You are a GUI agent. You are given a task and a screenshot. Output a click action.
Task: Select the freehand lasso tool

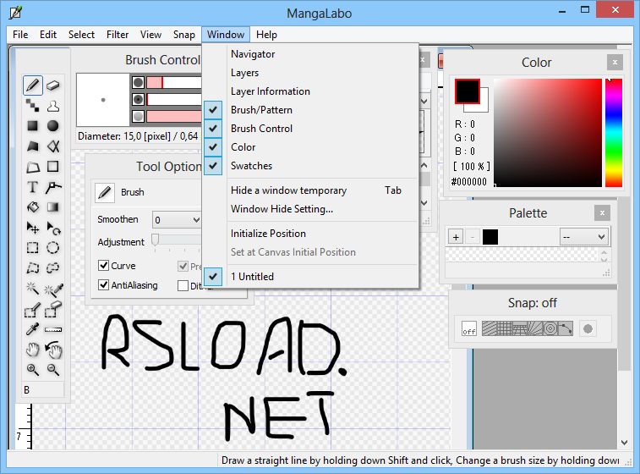coord(52,268)
